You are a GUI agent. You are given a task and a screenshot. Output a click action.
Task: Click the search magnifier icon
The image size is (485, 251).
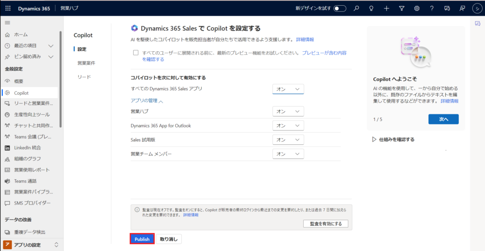click(356, 9)
